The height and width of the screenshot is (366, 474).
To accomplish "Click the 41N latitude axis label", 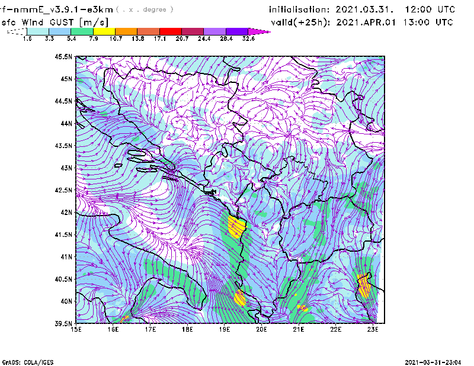I will 66,256.
